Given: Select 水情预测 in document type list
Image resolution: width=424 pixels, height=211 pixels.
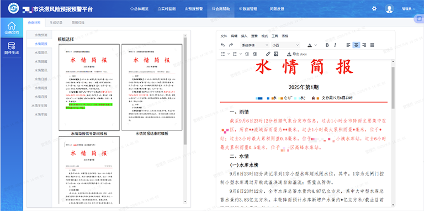Looking at the screenshot, I should pos(41,35).
